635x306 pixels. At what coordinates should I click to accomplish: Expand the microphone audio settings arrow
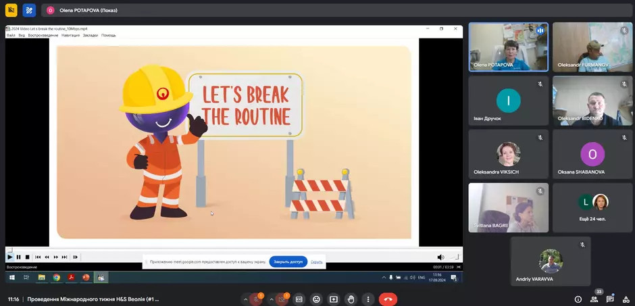pyautogui.click(x=245, y=299)
